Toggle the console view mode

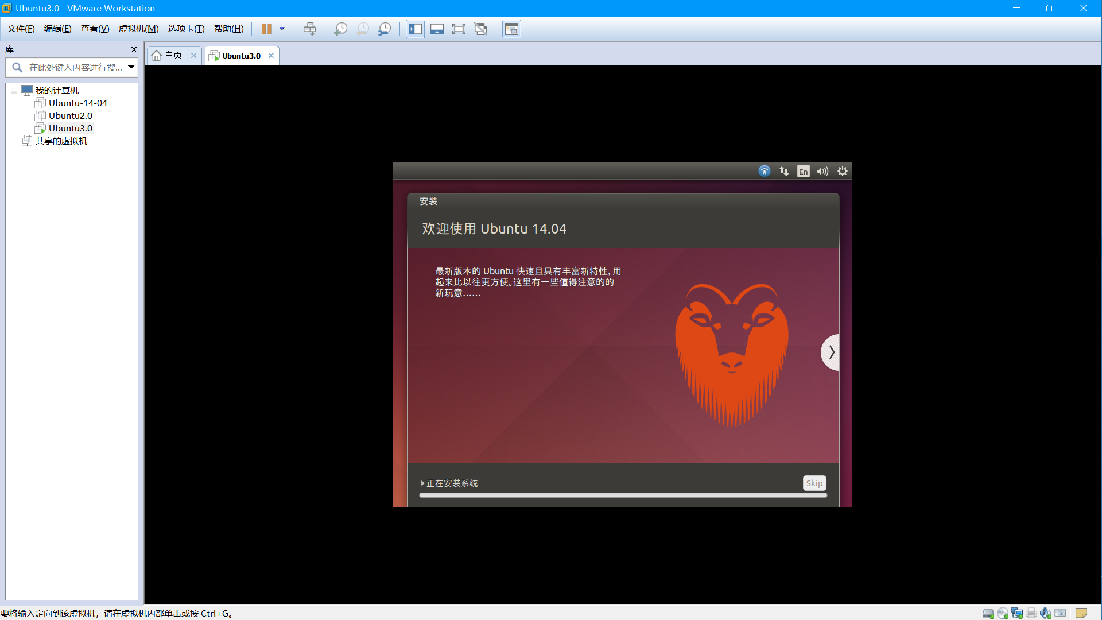point(511,29)
